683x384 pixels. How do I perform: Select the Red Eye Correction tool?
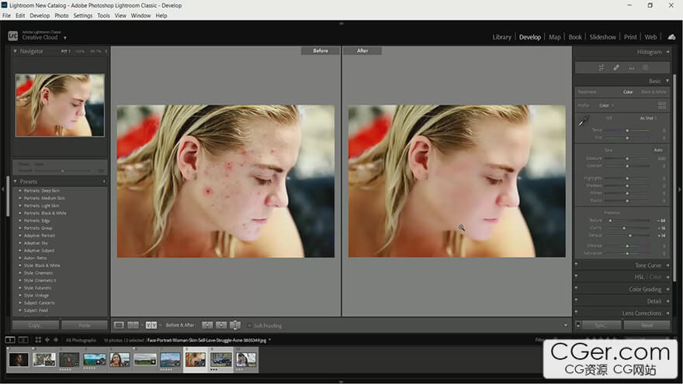click(x=631, y=67)
